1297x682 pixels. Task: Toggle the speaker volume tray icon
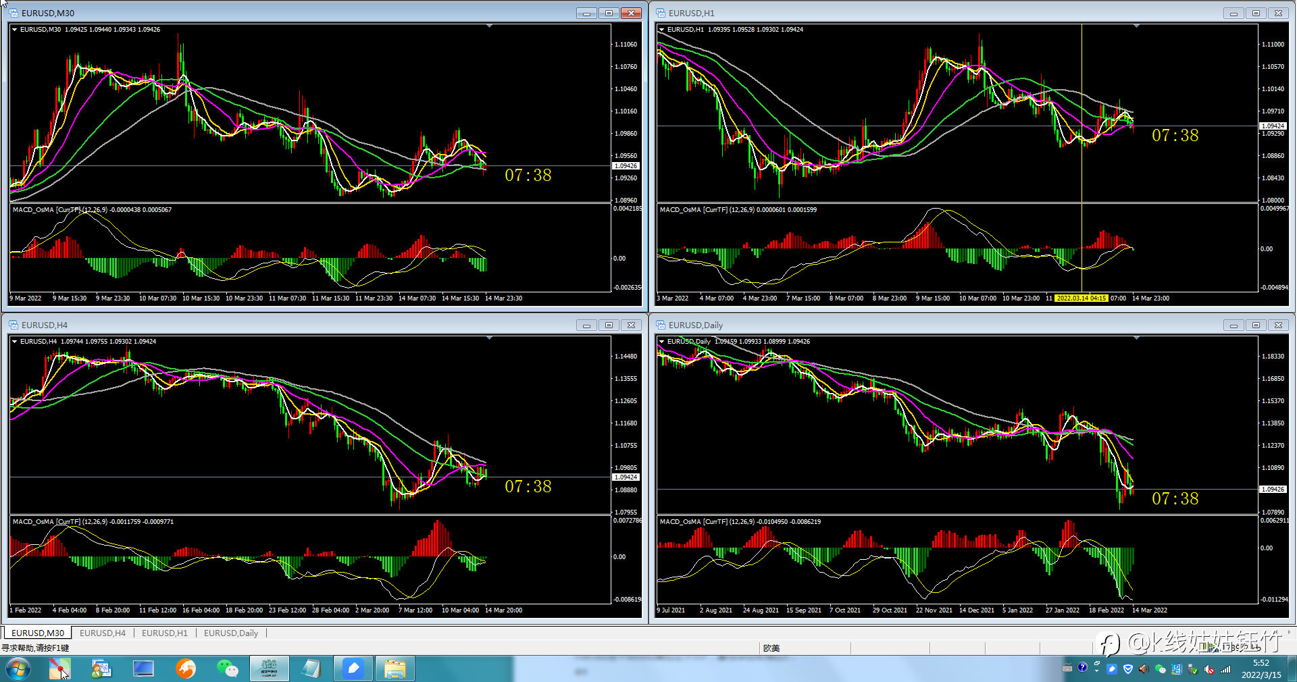[1144, 668]
